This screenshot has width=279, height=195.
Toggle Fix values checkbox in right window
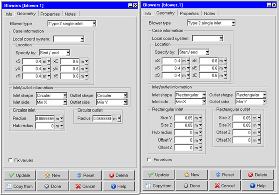pyautogui.click(x=149, y=160)
